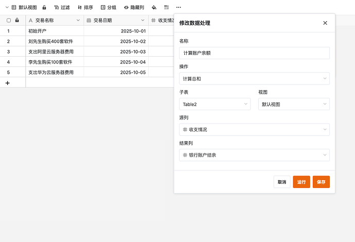Open 交易日期 column header dropdown arrow
The height and width of the screenshot is (242, 355).
(143, 21)
